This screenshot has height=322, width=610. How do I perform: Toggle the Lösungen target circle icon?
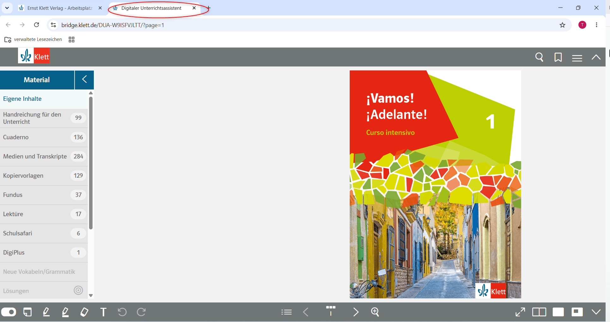[x=78, y=290]
